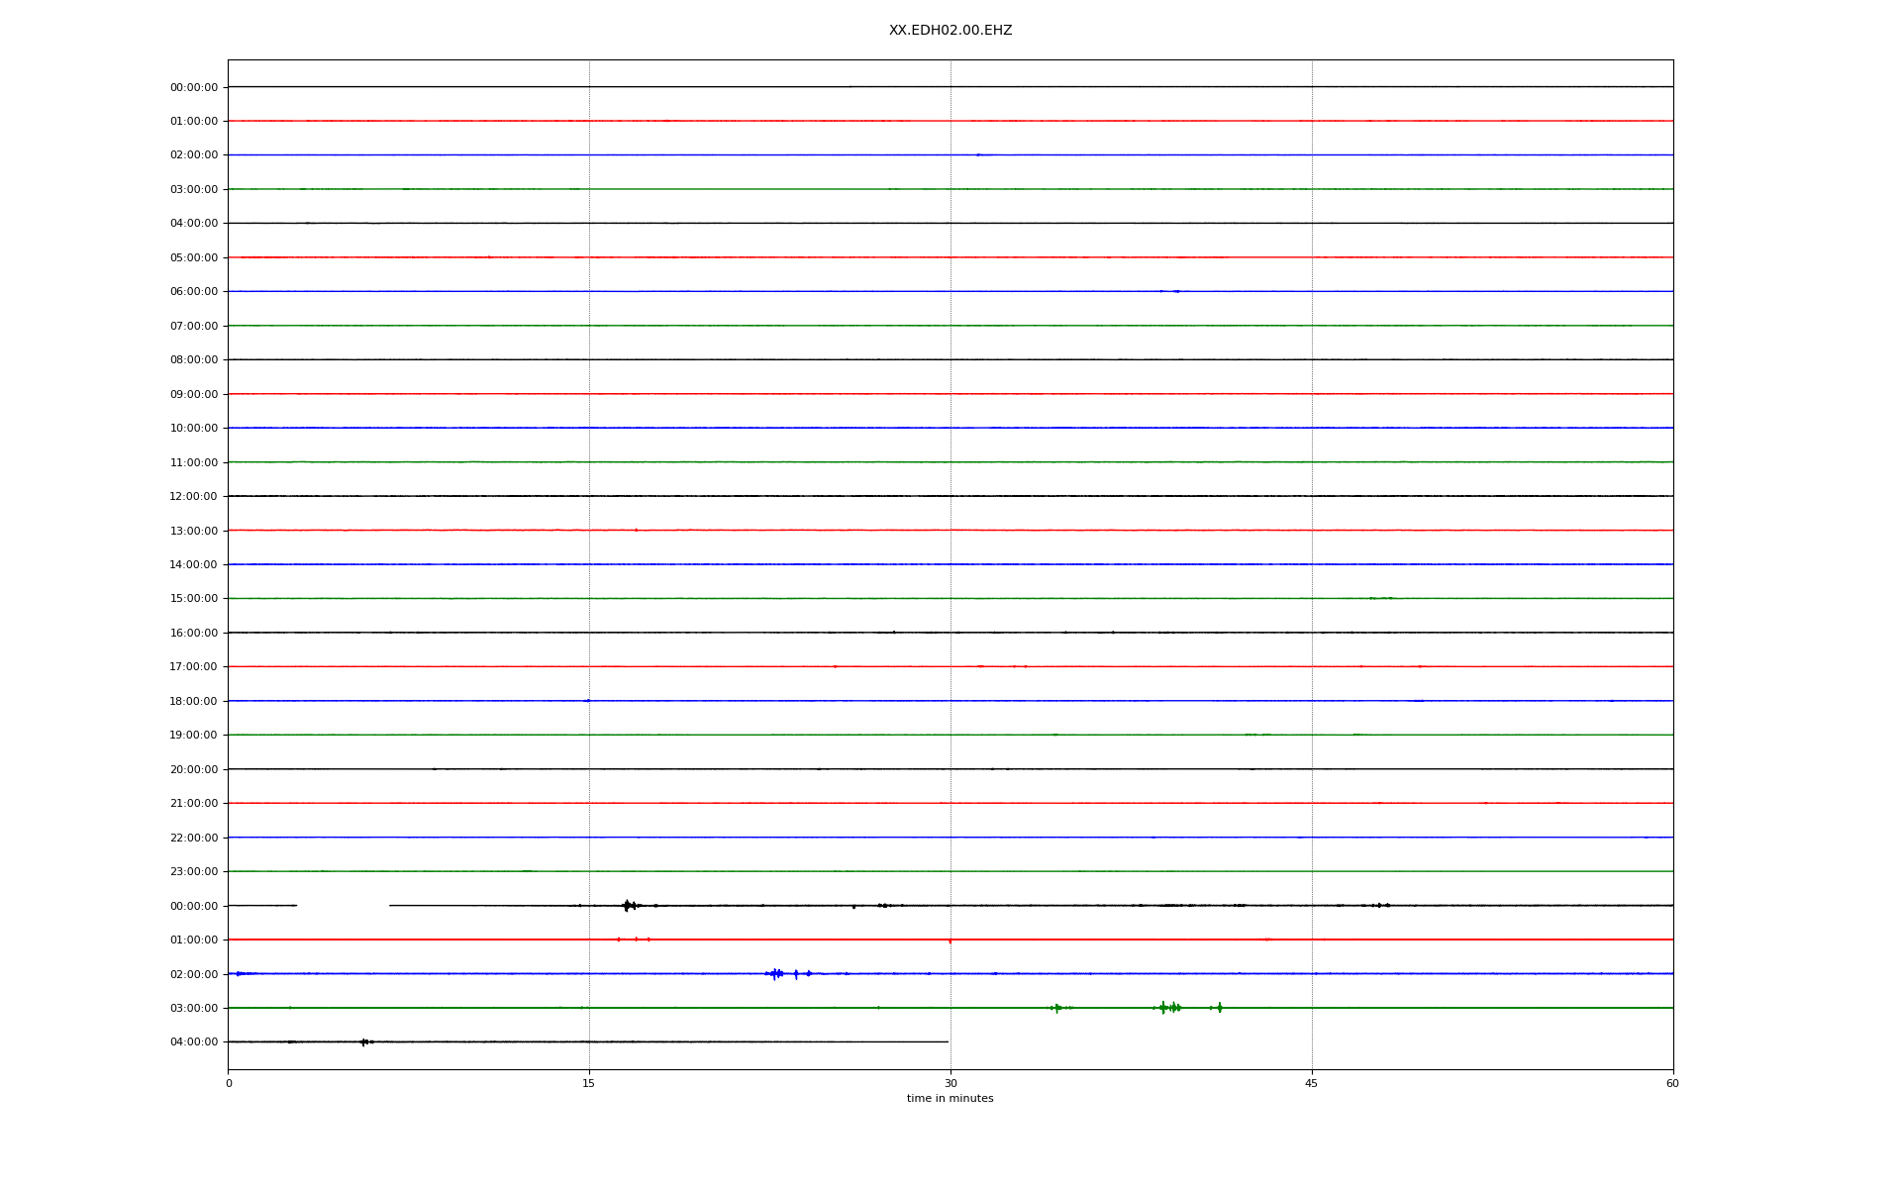The height and width of the screenshot is (1188, 1901).
Task: Click the x-axis tick label 45
Action: 1312,1084
